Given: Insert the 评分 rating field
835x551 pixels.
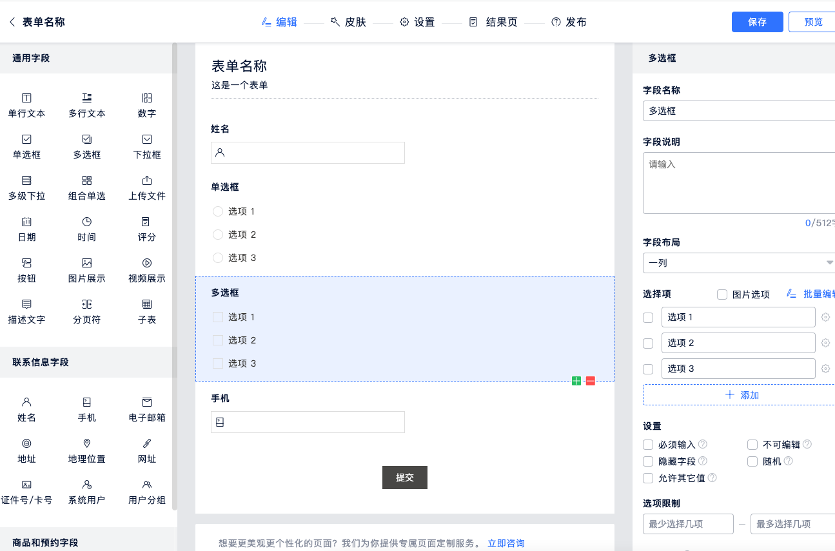Looking at the screenshot, I should click(147, 222).
